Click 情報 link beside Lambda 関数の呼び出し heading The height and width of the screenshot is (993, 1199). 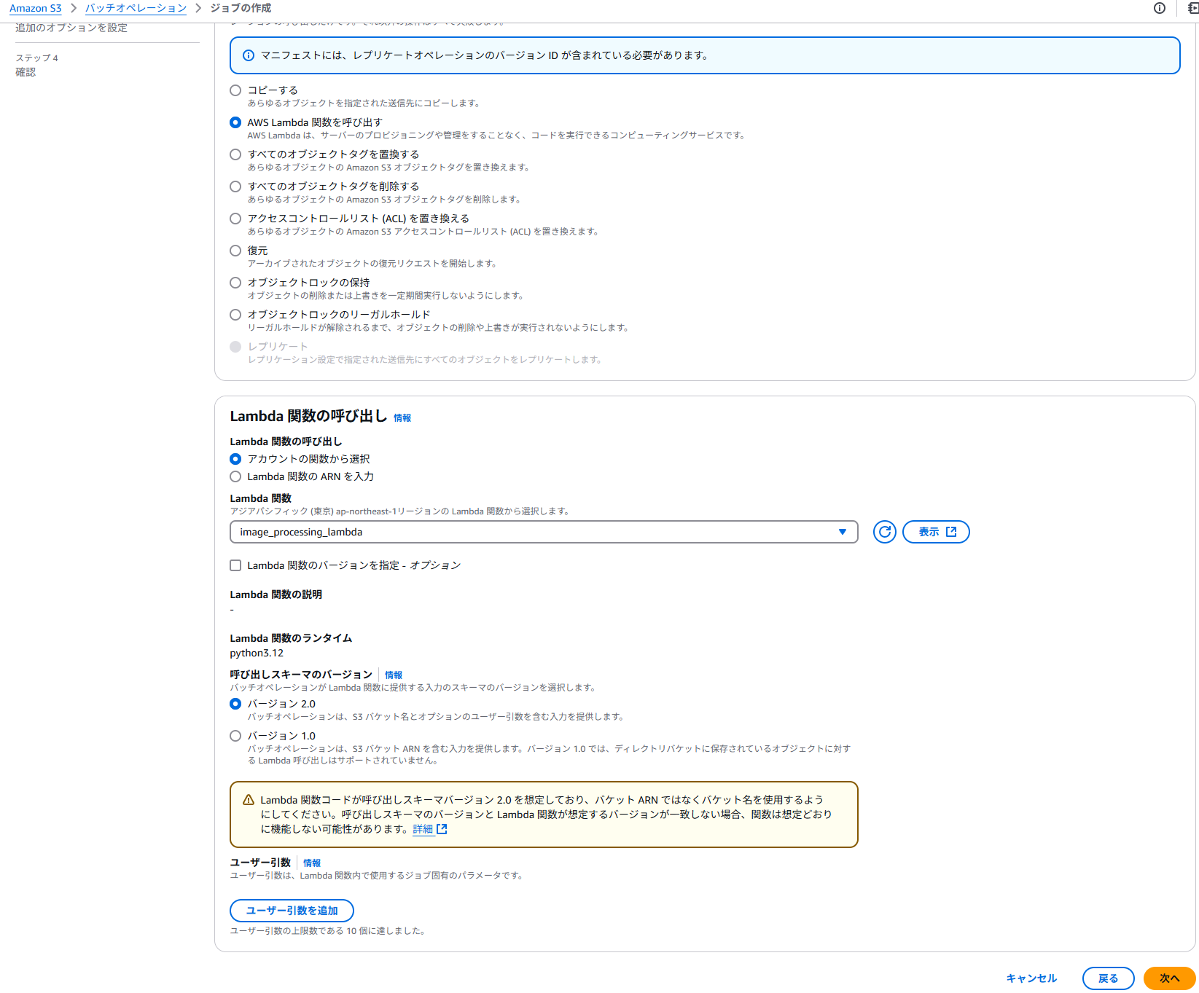click(x=402, y=418)
